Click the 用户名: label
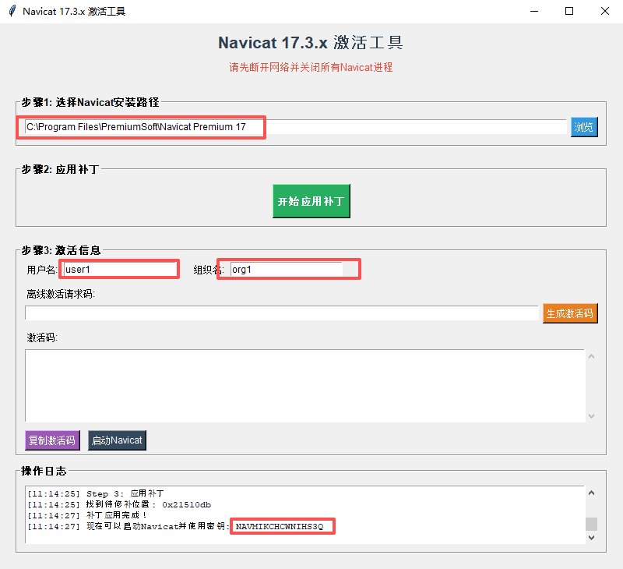 [42, 270]
